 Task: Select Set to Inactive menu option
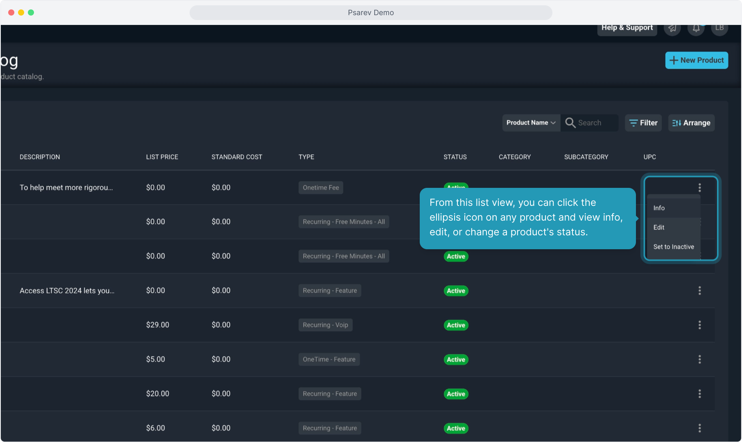pos(673,247)
